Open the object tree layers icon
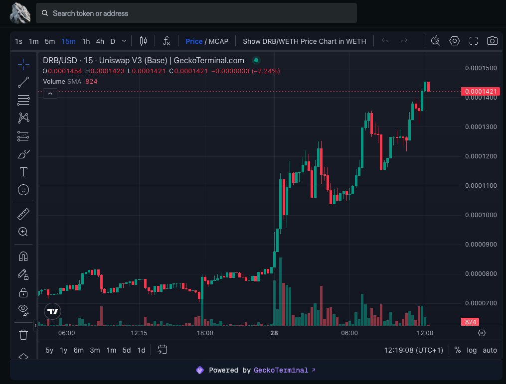Screen dimensions: 506x384 click(23, 356)
